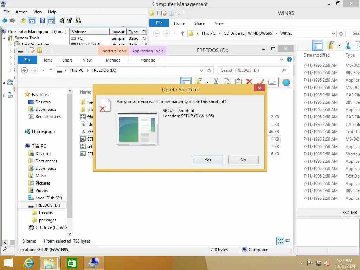This screenshot has height=270, width=360.
Task: Close the Delete Shortcut dialog
Action: (x=259, y=88)
